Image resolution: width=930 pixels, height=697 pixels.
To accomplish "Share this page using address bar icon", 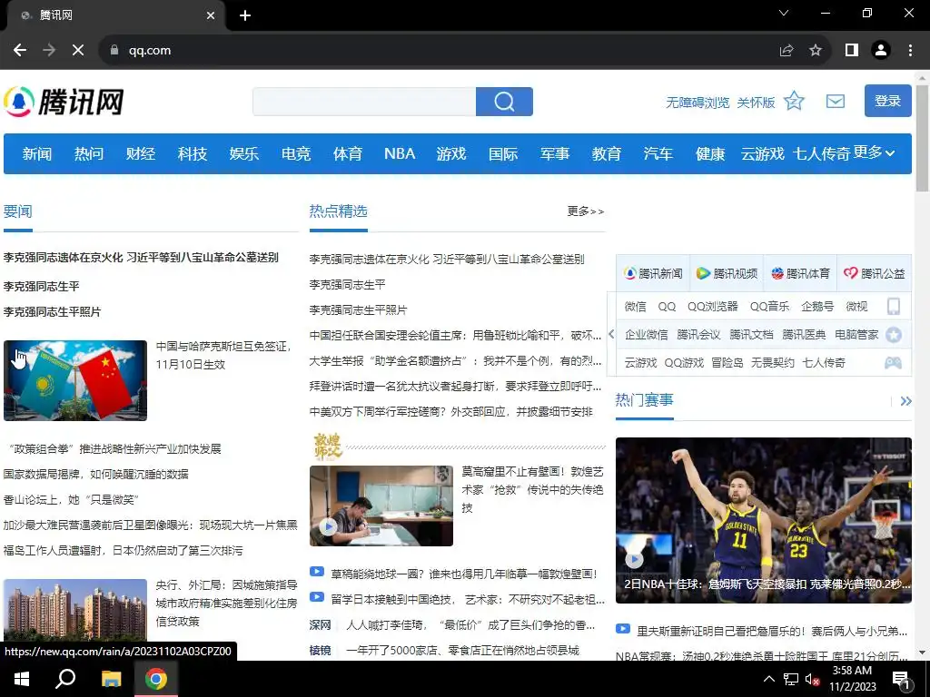I will 787,51.
